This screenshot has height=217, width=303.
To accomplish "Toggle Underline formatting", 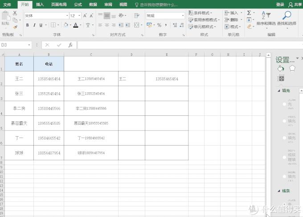I will coord(41,25).
